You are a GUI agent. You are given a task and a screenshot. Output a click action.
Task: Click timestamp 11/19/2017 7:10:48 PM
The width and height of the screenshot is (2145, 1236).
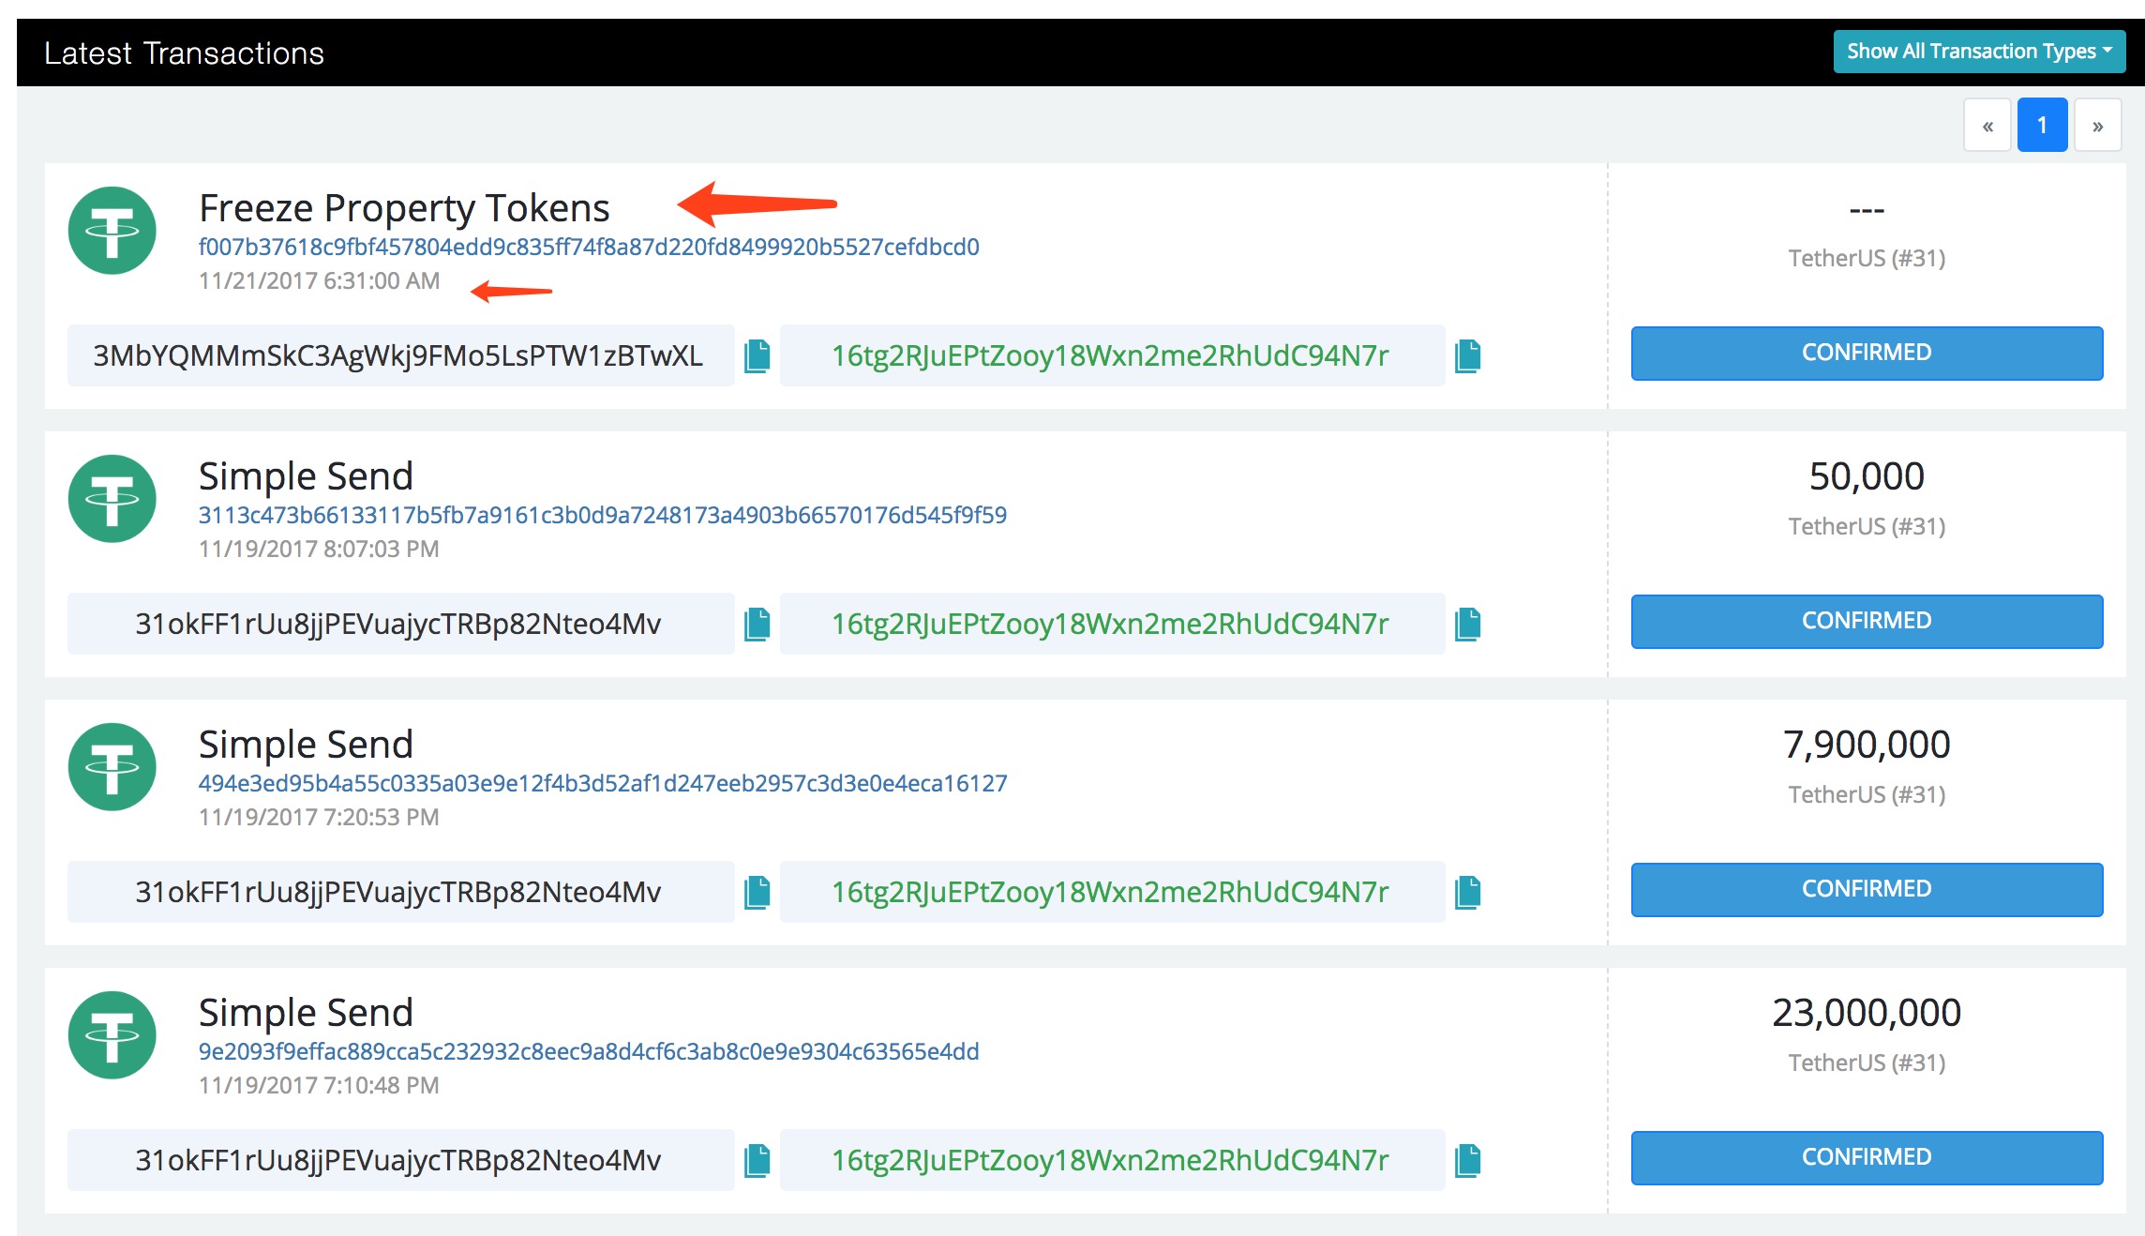pyautogui.click(x=319, y=1086)
